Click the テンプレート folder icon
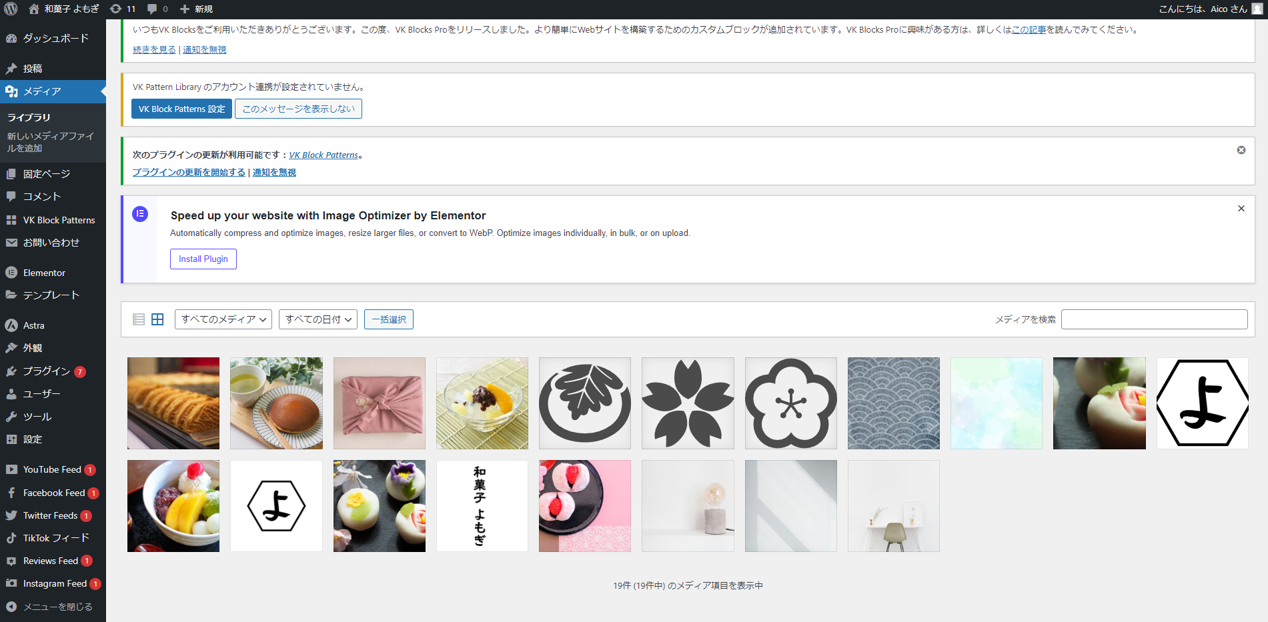The width and height of the screenshot is (1268, 622). pos(11,295)
